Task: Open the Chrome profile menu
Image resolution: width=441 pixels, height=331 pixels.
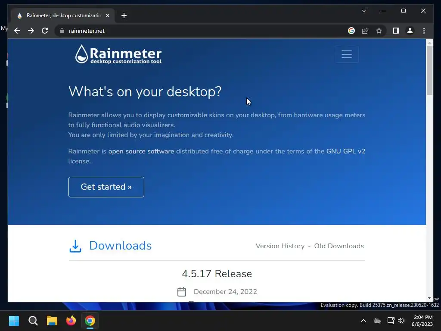Action: click(410, 31)
